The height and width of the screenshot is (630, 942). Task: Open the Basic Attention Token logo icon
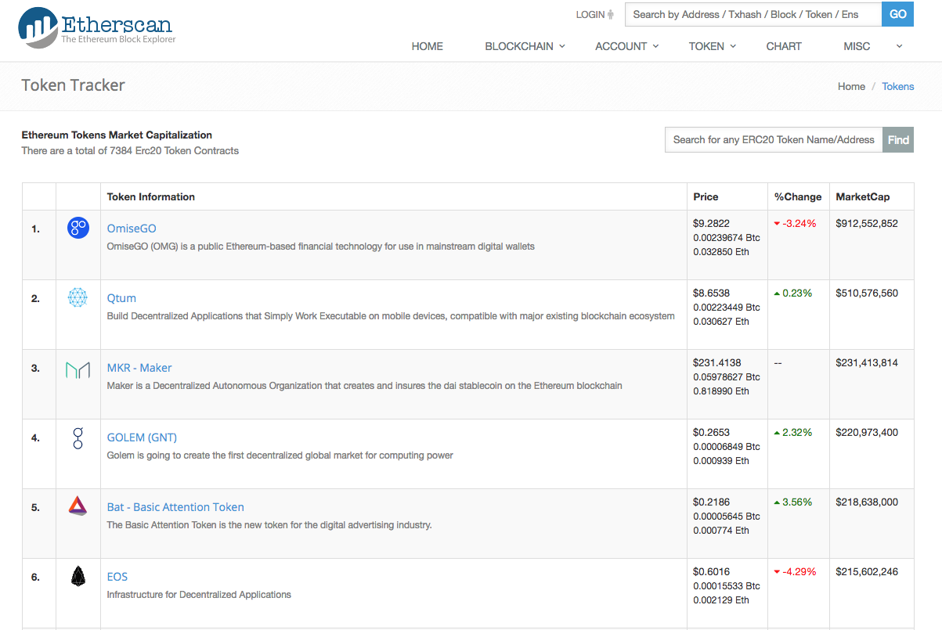coord(78,506)
